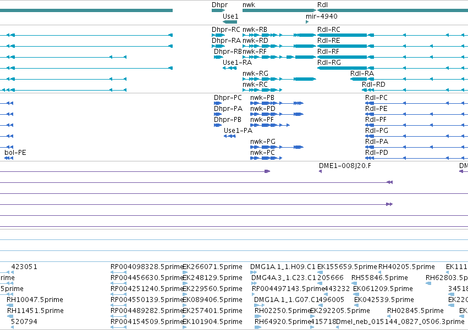Click the Rdl-PG protein start glyph

click(x=370, y=137)
